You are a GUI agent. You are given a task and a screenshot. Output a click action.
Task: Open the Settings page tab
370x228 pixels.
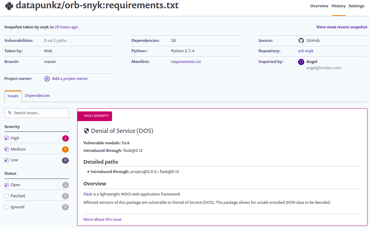tap(356, 6)
